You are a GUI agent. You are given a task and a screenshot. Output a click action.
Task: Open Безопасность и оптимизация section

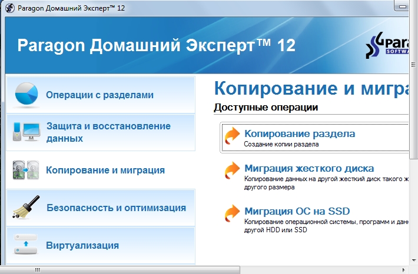tap(101, 208)
